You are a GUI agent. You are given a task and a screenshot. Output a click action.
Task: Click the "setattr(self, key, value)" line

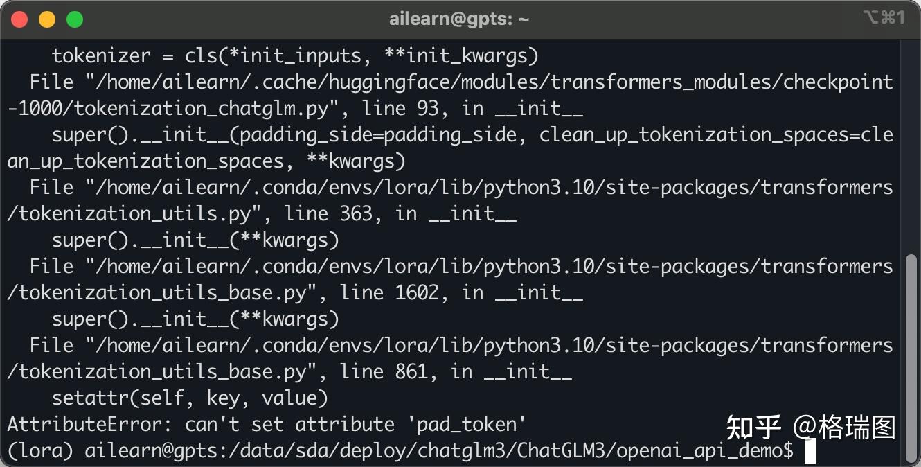[x=189, y=398]
